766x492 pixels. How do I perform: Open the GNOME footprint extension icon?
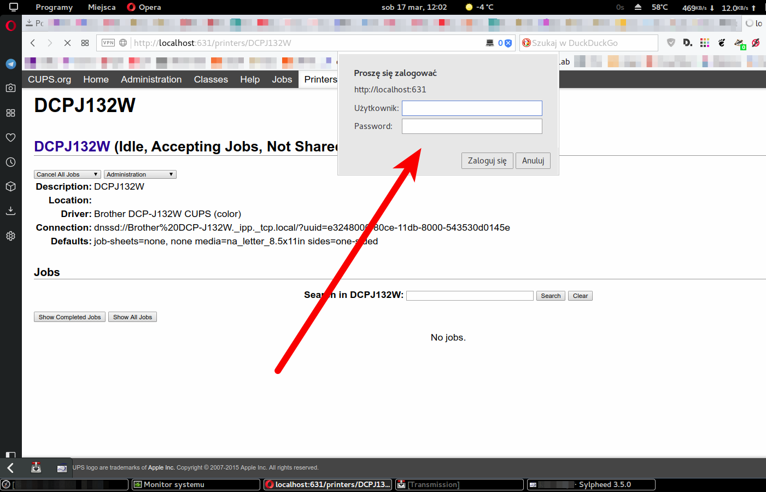pyautogui.click(x=722, y=43)
